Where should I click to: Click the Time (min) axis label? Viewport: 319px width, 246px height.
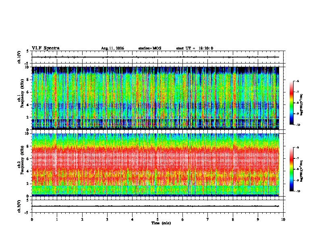pyautogui.click(x=161, y=223)
